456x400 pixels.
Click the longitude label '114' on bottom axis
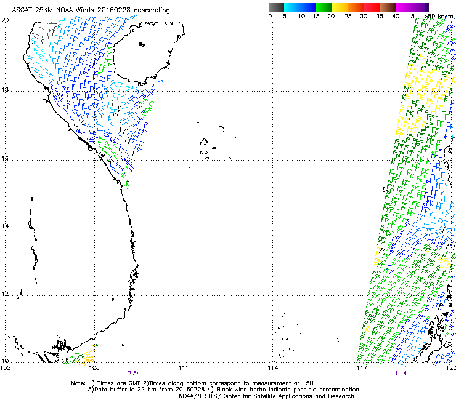pyautogui.click(x=272, y=368)
